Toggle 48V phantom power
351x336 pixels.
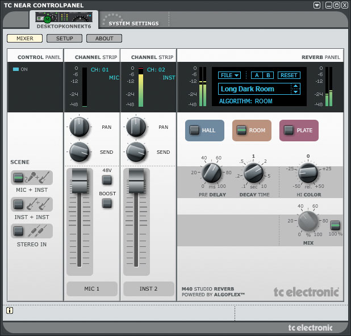coord(107,180)
